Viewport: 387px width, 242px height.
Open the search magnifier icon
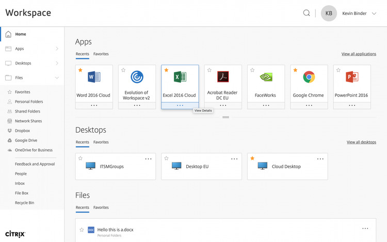coord(307,13)
